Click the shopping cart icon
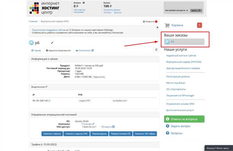This screenshot has width=233, height=151. coord(167,25)
